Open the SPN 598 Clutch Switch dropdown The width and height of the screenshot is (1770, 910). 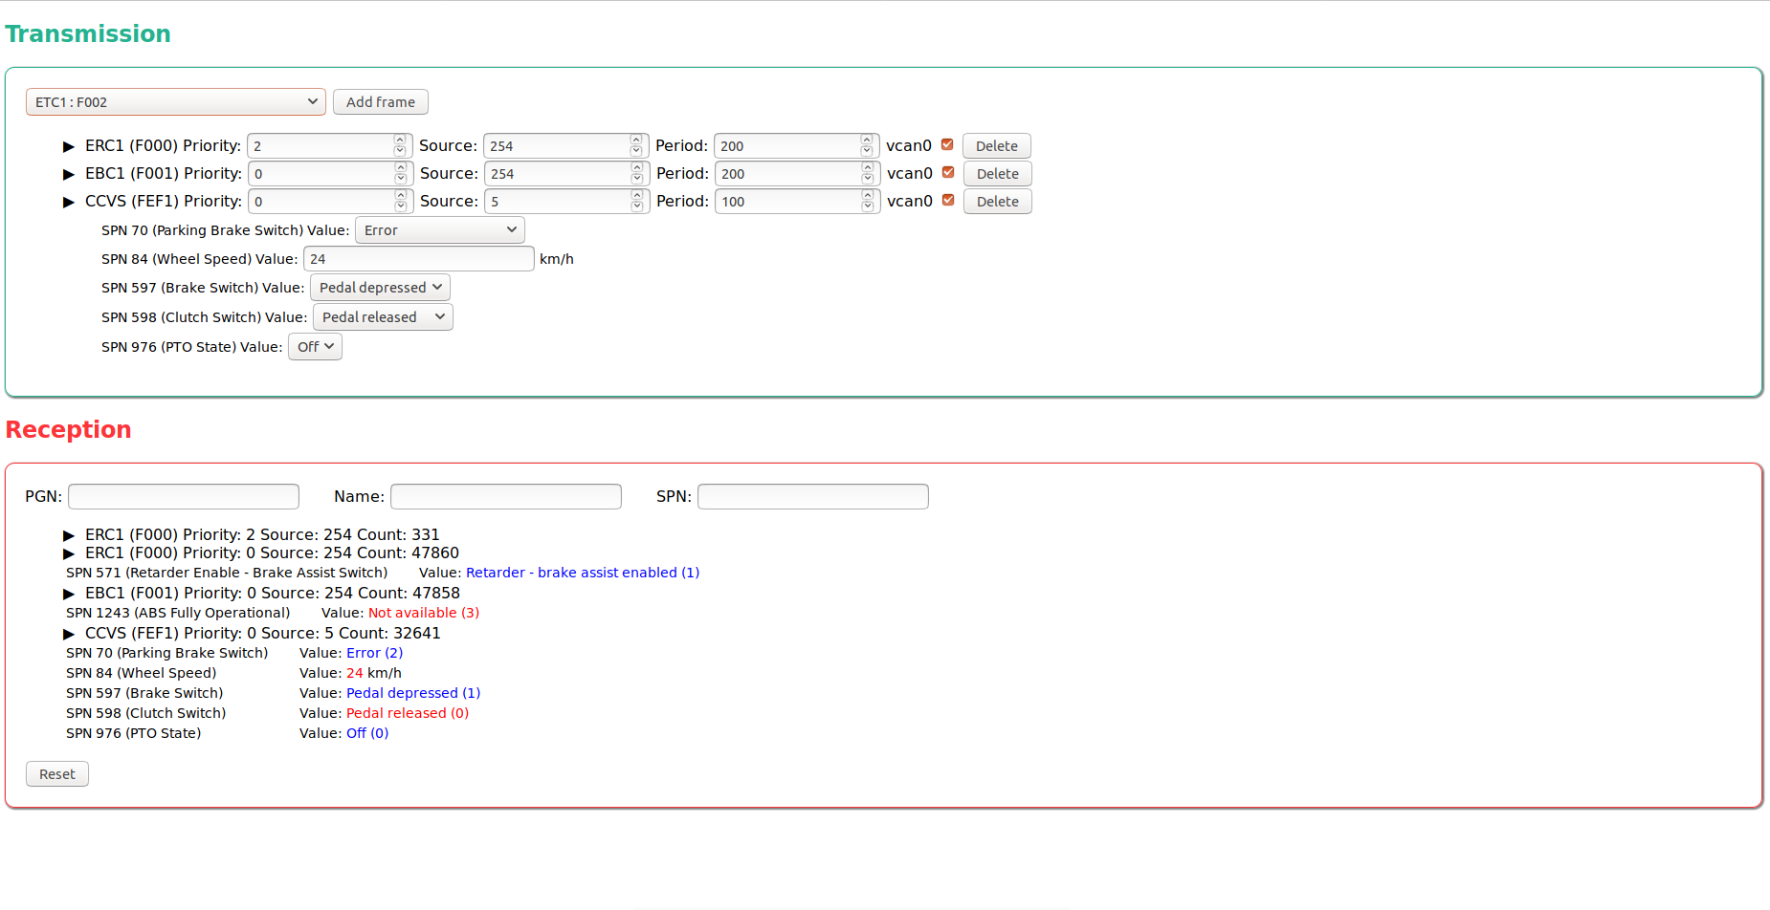tap(383, 317)
